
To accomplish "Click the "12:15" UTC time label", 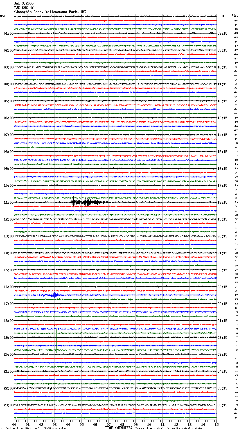I will tap(222, 101).
